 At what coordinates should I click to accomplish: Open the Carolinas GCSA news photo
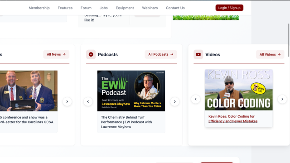click(x=29, y=91)
